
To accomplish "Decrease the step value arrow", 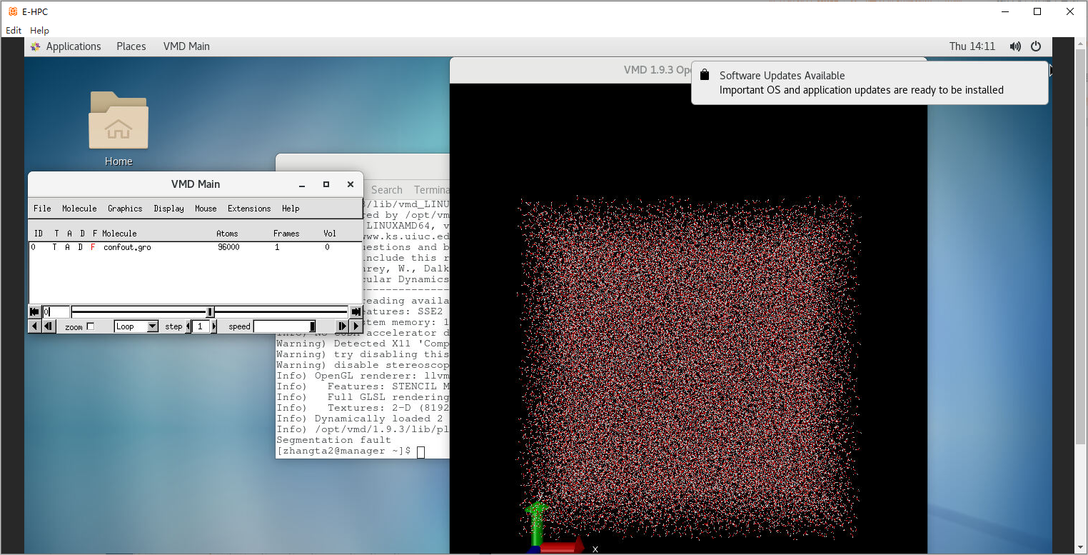I will coord(188,326).
